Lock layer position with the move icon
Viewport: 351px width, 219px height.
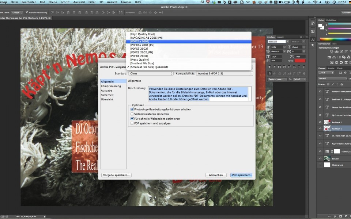[337, 84]
